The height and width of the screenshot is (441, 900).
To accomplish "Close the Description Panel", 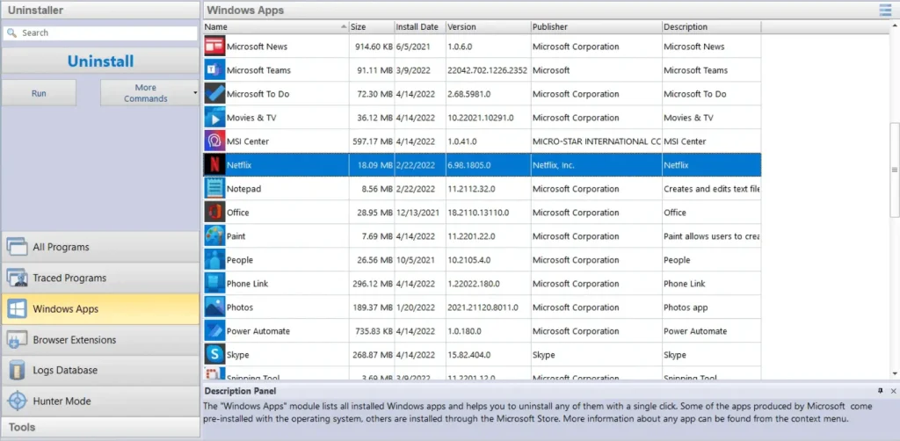I will point(893,391).
